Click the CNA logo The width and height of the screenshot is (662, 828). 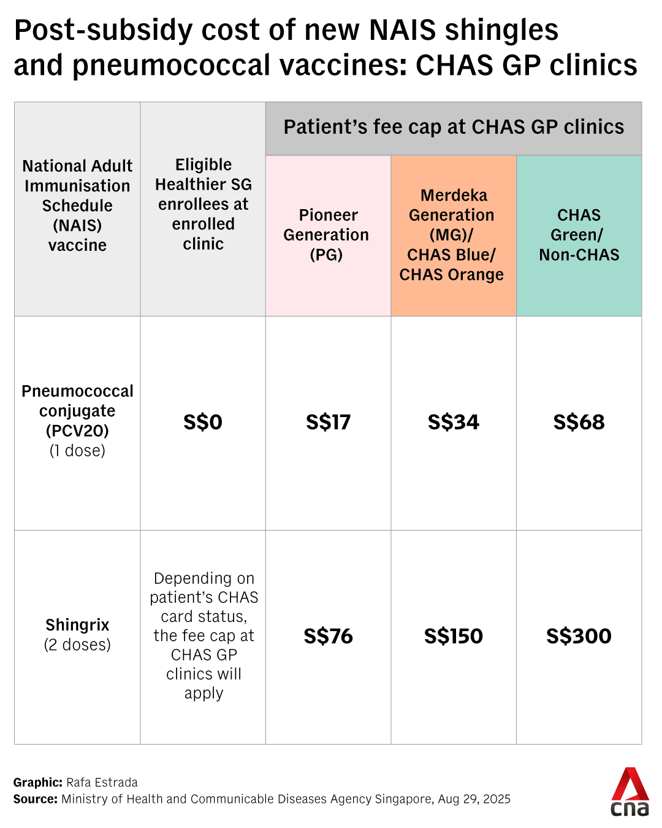pos(630,792)
